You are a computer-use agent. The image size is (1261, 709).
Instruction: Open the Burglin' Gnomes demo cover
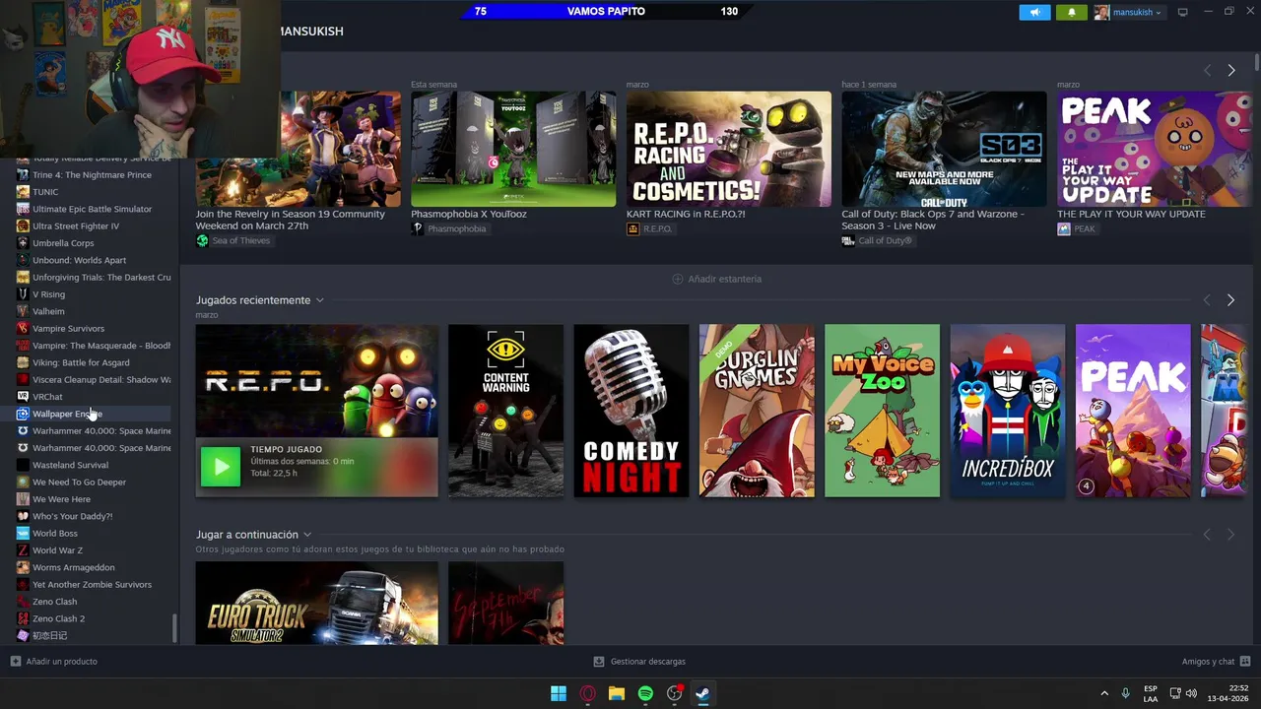pos(757,411)
